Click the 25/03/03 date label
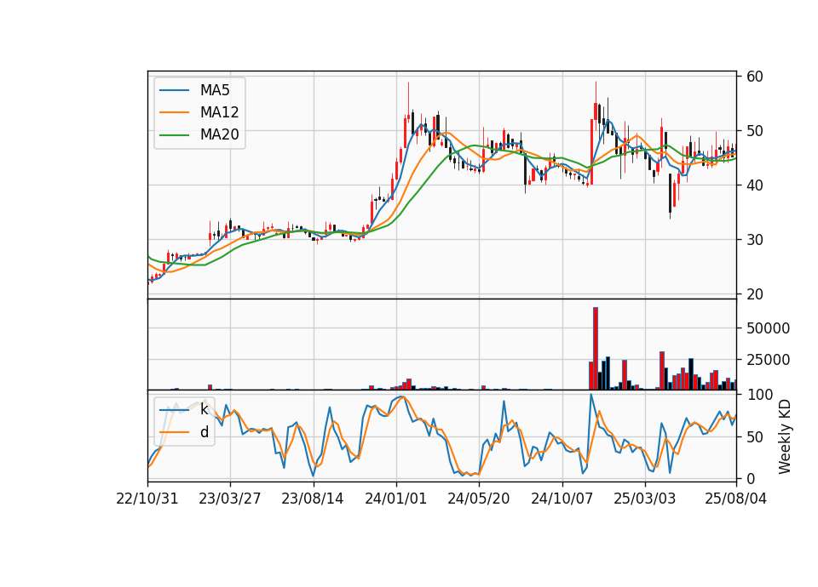 [x=644, y=499]
